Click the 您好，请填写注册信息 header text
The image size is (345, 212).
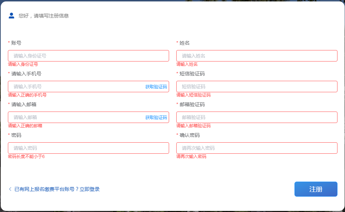coord(44,16)
